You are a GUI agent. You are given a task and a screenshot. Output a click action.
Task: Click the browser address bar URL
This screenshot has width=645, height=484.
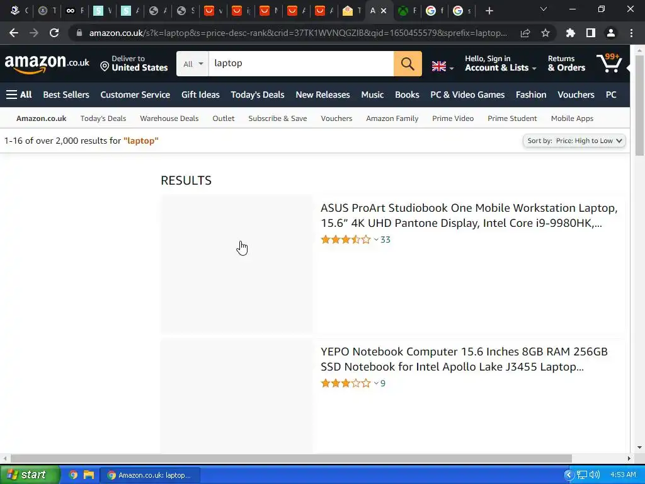tap(298, 33)
